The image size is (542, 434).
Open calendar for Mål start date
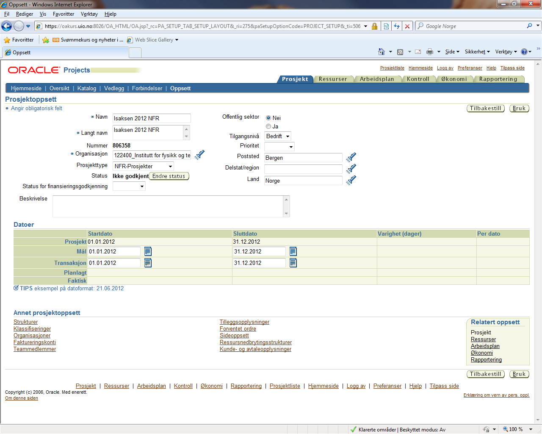[x=148, y=251]
